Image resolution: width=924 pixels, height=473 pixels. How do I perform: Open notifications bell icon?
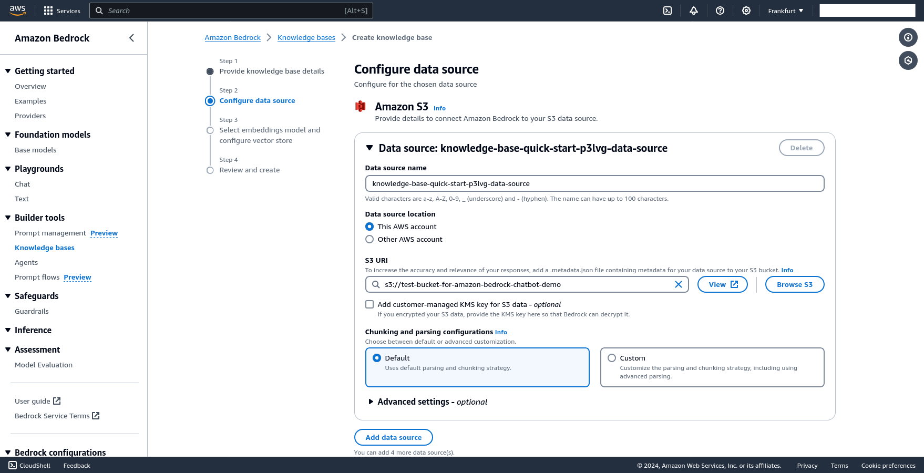coord(694,11)
